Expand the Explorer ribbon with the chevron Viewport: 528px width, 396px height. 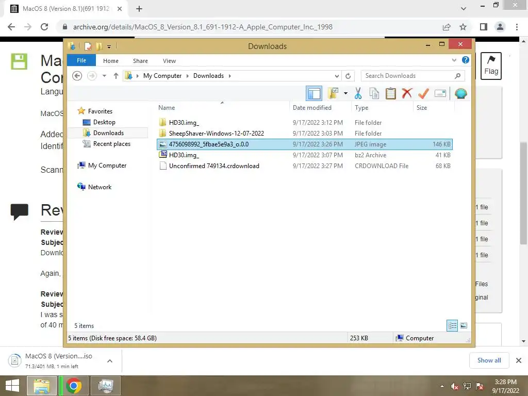click(x=454, y=60)
